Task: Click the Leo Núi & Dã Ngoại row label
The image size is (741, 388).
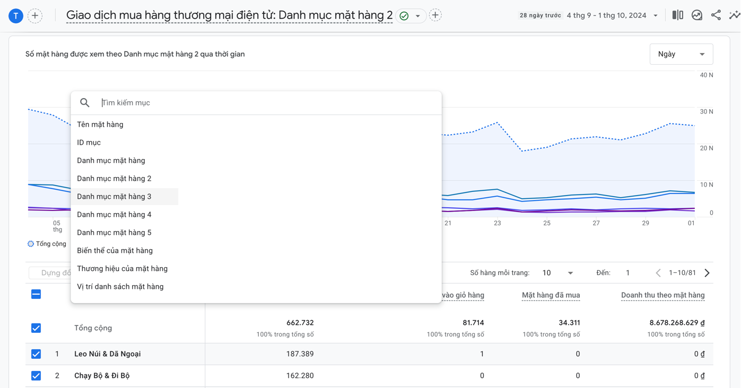Action: click(108, 354)
